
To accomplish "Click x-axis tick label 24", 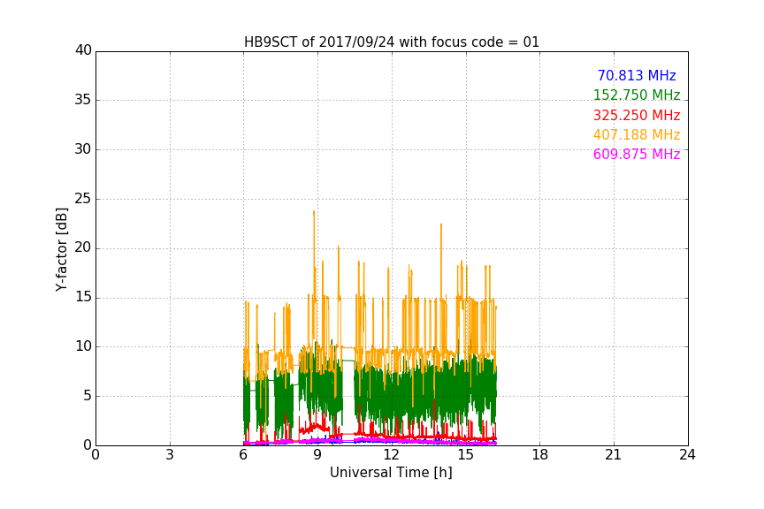I will [x=687, y=455].
